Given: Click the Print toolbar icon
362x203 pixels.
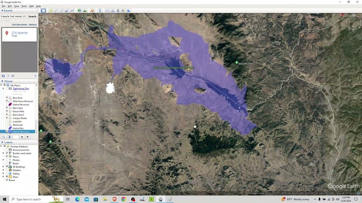Looking at the screenshot, I should (113, 10).
